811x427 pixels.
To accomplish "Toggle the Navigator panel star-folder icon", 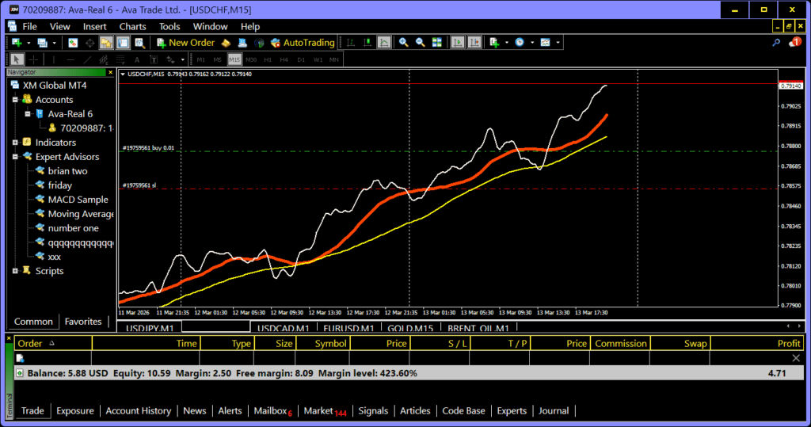I will pos(106,43).
